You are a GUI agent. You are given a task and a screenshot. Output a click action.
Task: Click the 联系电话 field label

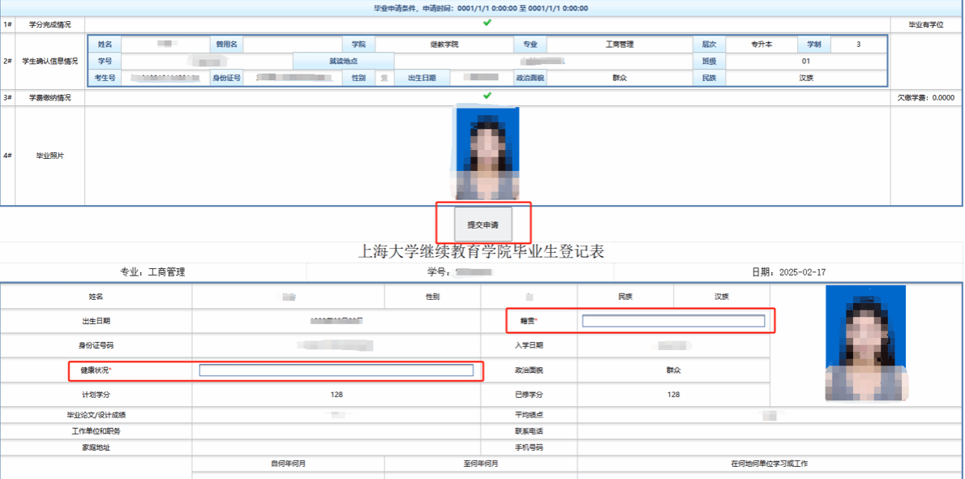click(529, 431)
